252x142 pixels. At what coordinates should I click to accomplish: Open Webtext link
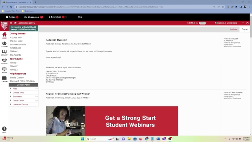coord(14,51)
